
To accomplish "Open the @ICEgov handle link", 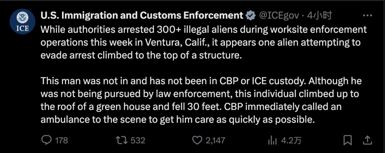I will (279, 16).
